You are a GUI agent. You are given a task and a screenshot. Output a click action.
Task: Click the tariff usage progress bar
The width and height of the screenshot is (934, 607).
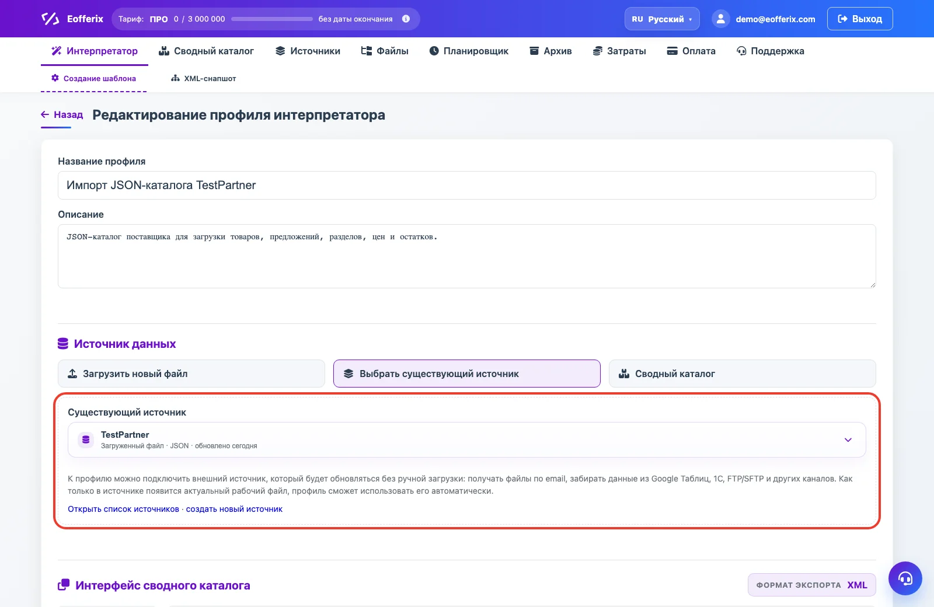[272, 19]
